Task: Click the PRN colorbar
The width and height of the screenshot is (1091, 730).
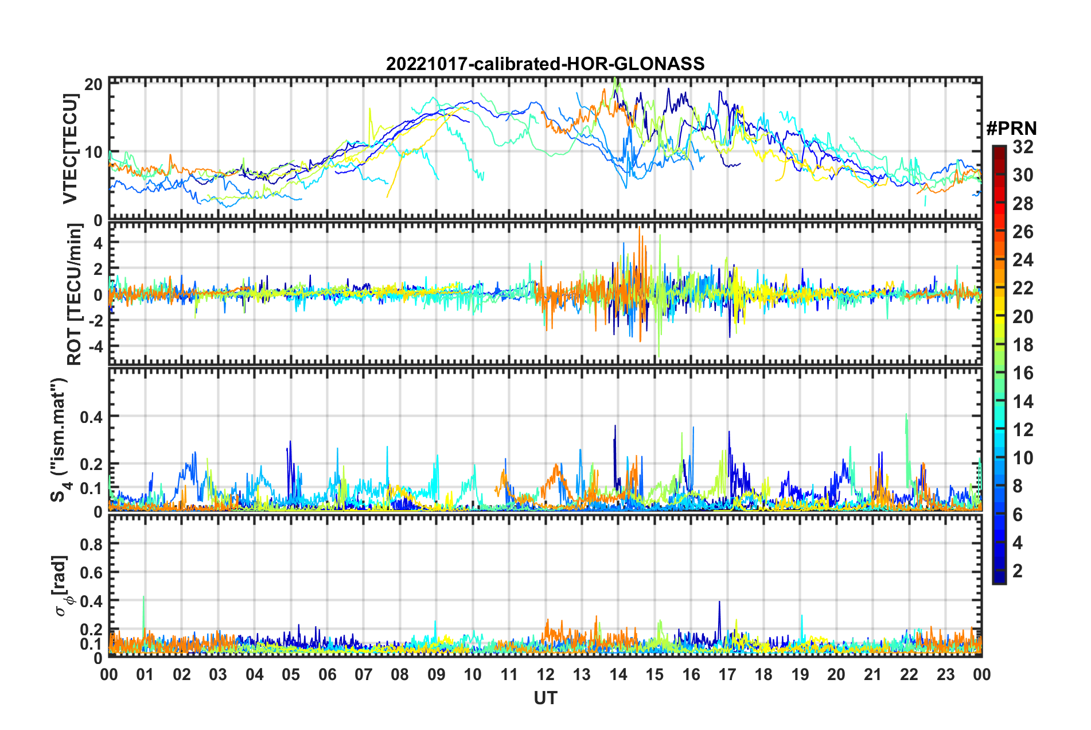Action: point(999,364)
